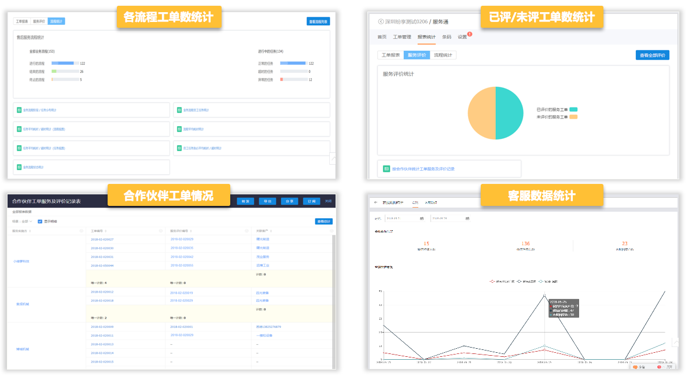Select the highlighted 流程统计 tab in the flow statistics panel

coord(56,21)
